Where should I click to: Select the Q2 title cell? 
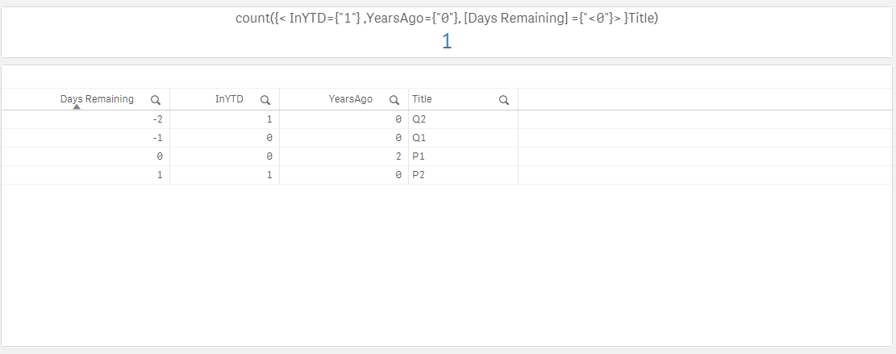(x=419, y=119)
